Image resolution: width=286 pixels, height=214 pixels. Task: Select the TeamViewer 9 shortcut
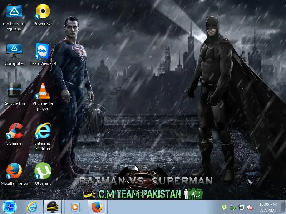[43, 51]
